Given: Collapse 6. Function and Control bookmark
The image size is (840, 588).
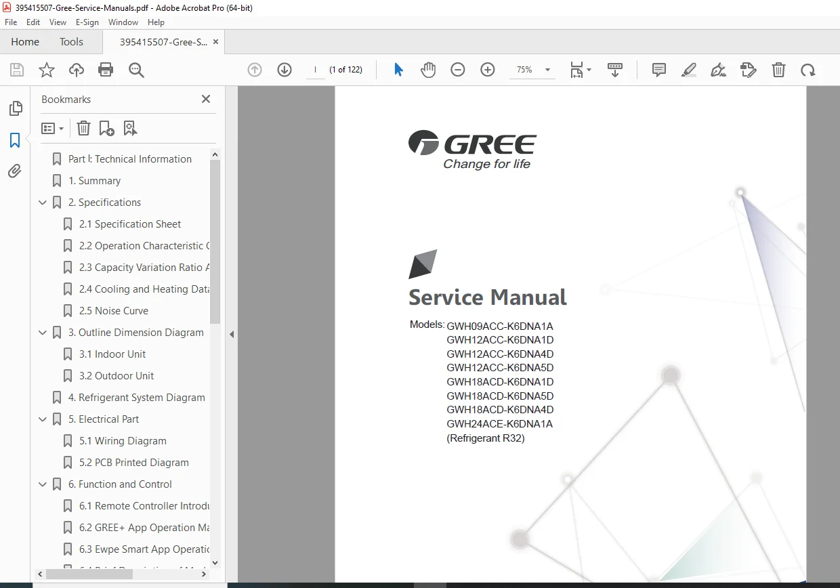Looking at the screenshot, I should [43, 484].
